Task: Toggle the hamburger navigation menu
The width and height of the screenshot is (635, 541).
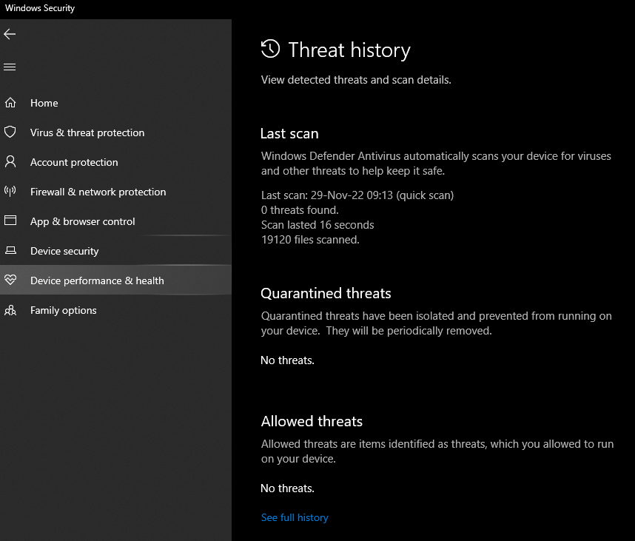Action: 10,67
